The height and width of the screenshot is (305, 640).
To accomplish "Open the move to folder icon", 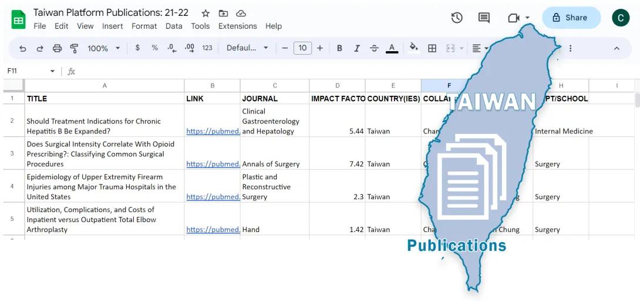I will [x=223, y=14].
